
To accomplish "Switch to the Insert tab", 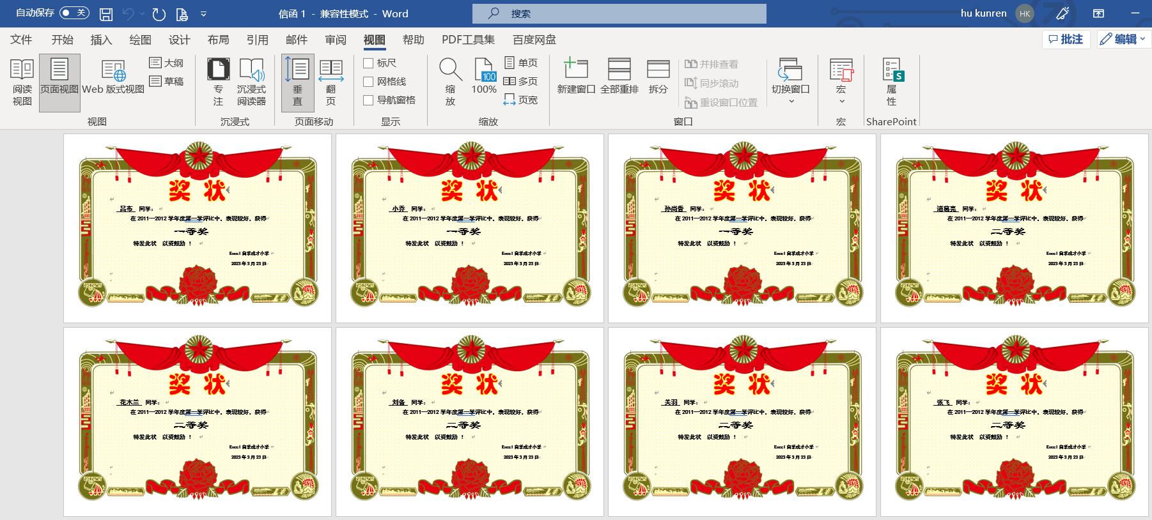I will [x=101, y=40].
